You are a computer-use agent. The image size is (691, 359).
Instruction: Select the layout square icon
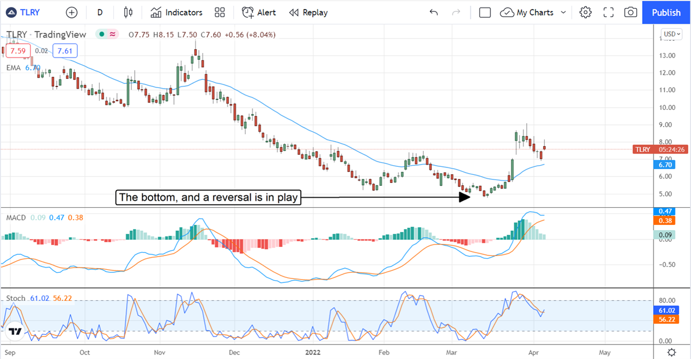pos(485,12)
